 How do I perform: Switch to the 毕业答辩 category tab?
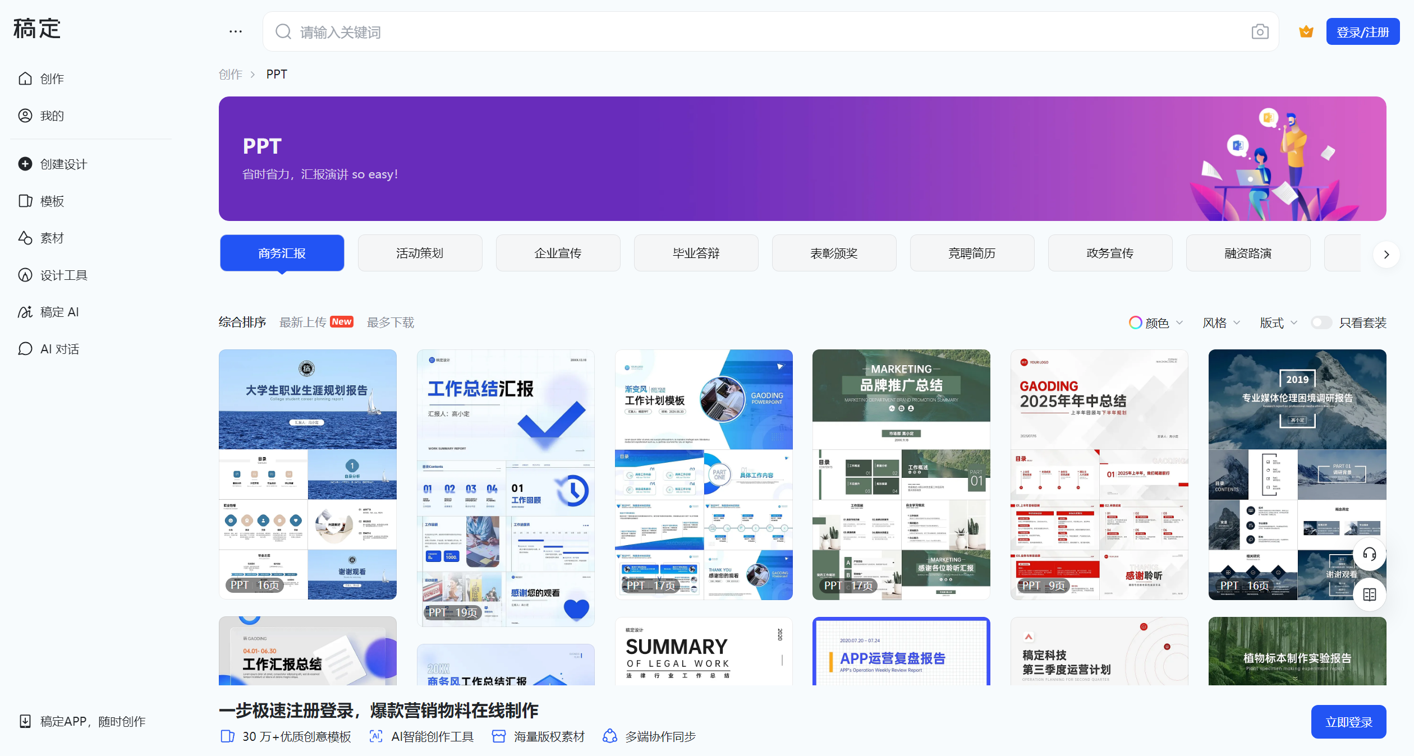pyautogui.click(x=696, y=253)
